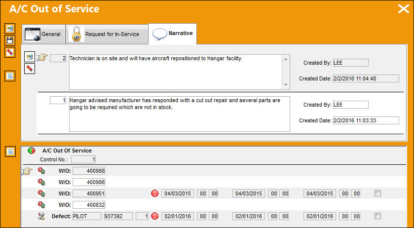
Task: Click the hour field after first date in W/O 400951 row
Action: click(202, 193)
